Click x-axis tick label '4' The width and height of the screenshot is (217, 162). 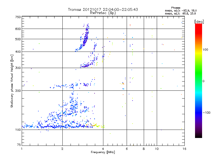(103, 149)
